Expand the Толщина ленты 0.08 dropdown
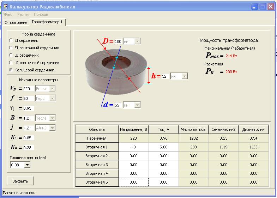This screenshot has width=277, height=198. tap(27, 165)
